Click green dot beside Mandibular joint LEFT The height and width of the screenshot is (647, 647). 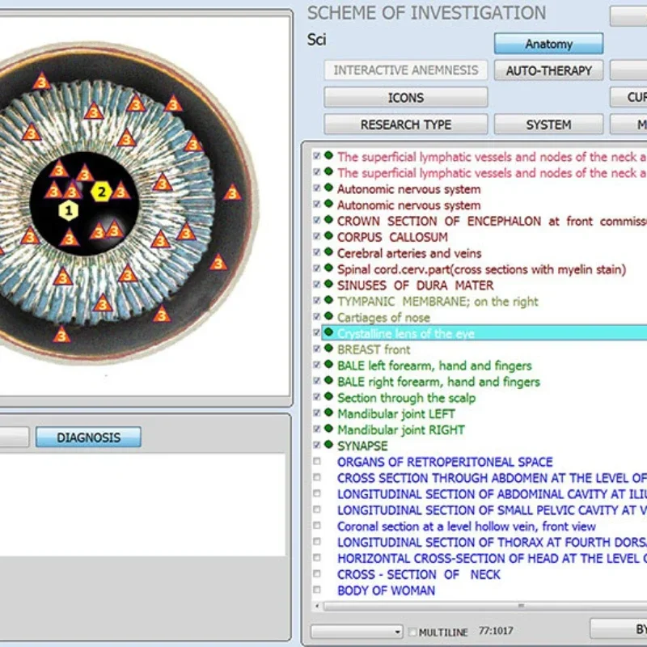[x=328, y=412]
